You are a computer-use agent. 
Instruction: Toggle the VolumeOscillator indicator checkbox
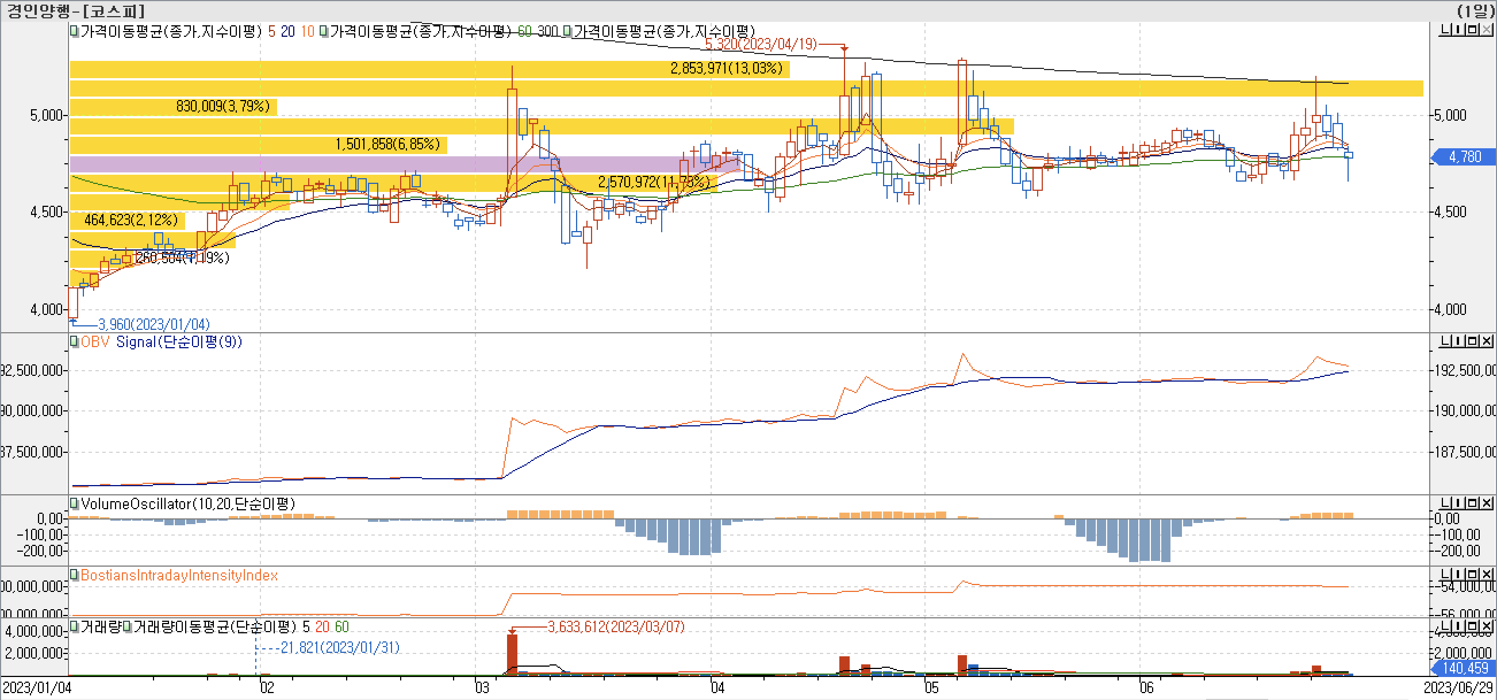tap(74, 503)
